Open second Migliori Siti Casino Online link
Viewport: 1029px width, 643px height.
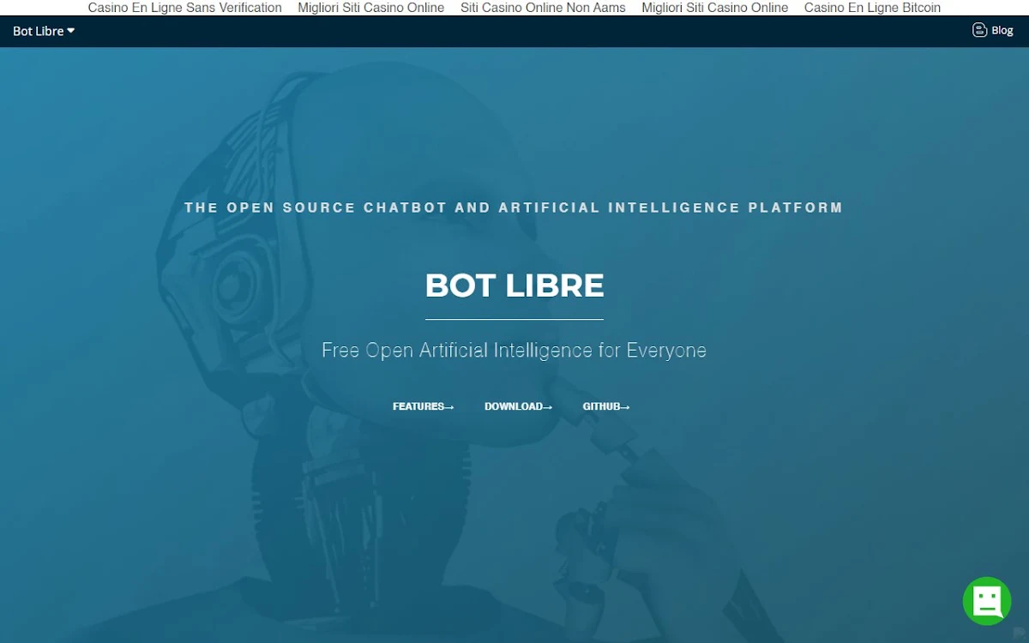pos(715,8)
